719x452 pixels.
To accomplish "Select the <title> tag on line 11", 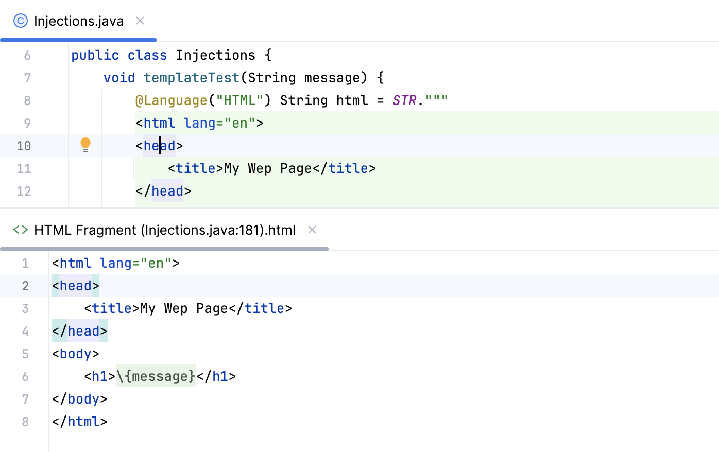I will 196,168.
